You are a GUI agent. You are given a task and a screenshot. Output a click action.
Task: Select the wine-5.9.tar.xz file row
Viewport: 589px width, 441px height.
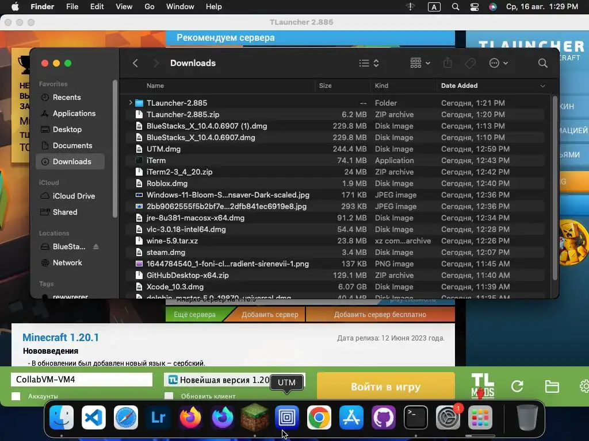335,241
